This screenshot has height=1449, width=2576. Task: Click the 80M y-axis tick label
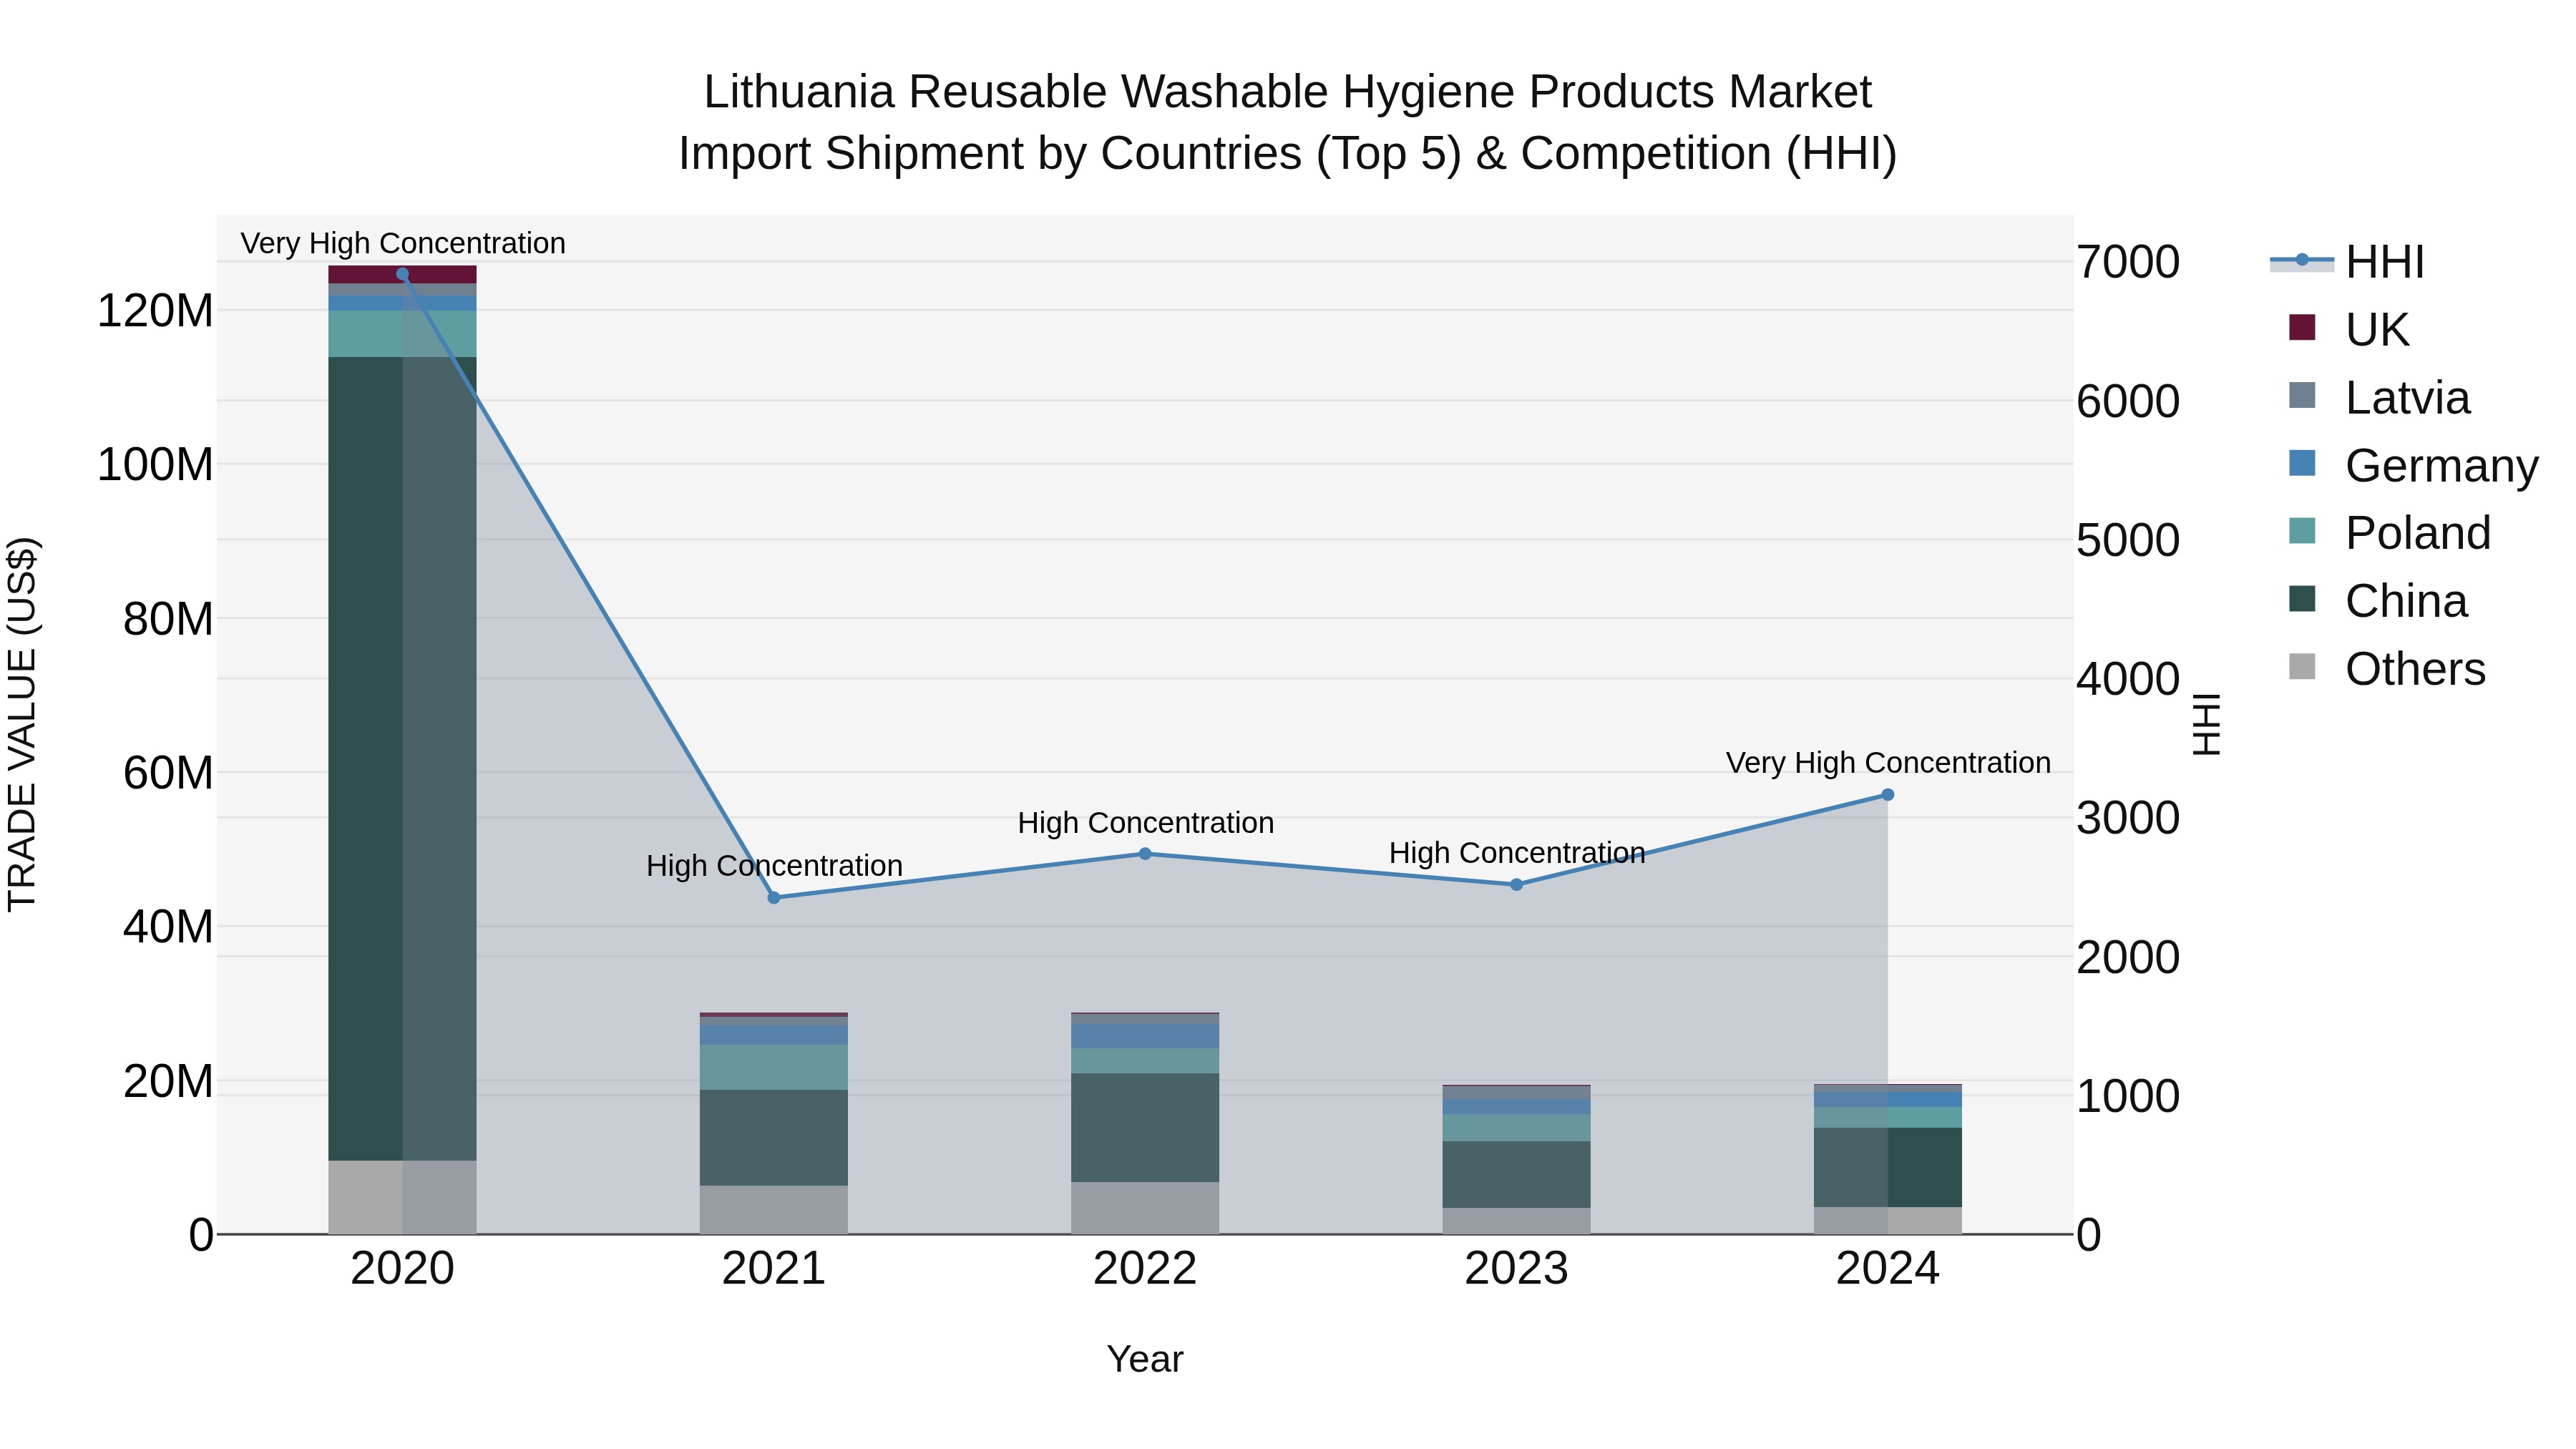click(x=168, y=619)
